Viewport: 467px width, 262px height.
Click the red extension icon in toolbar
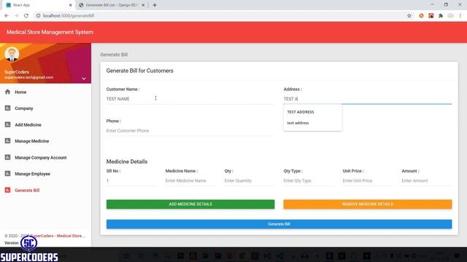point(431,16)
